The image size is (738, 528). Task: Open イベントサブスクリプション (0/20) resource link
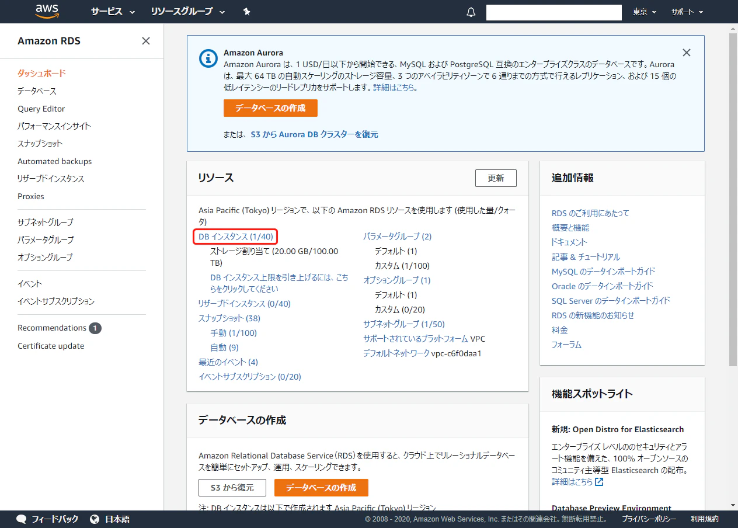[250, 377]
